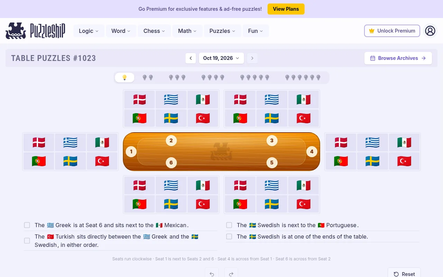Open Browse Archives
The width and height of the screenshot is (443, 277).
(x=398, y=58)
